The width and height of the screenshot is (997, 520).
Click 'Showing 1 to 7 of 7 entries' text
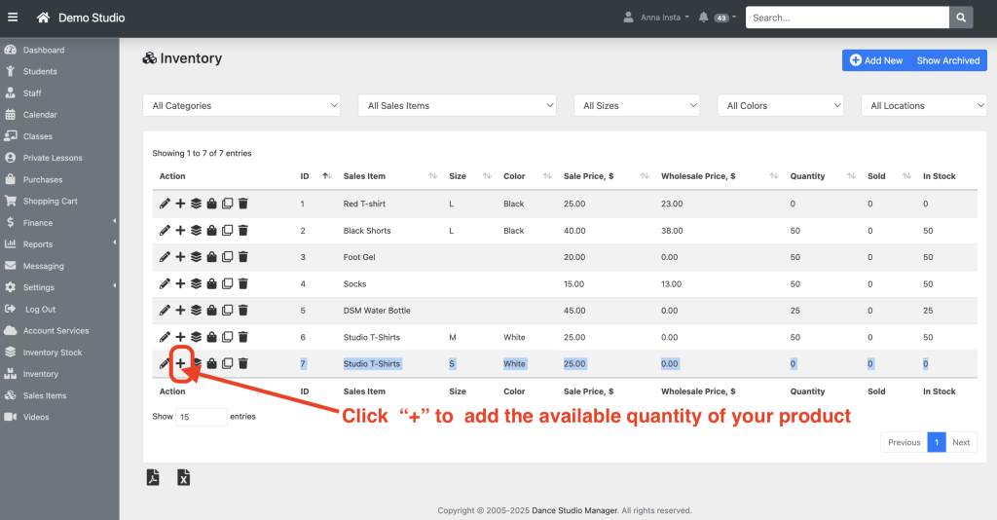[x=202, y=153]
